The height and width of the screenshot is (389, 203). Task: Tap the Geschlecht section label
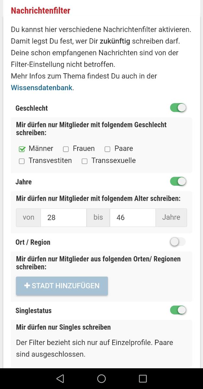click(x=31, y=108)
